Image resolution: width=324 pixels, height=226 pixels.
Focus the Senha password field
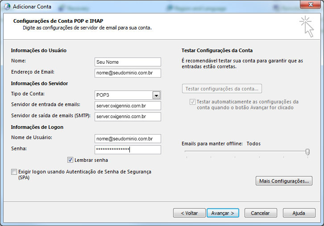click(x=128, y=150)
